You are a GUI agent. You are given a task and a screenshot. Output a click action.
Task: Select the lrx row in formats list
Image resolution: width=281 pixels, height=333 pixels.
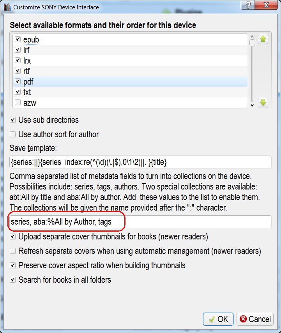point(130,60)
